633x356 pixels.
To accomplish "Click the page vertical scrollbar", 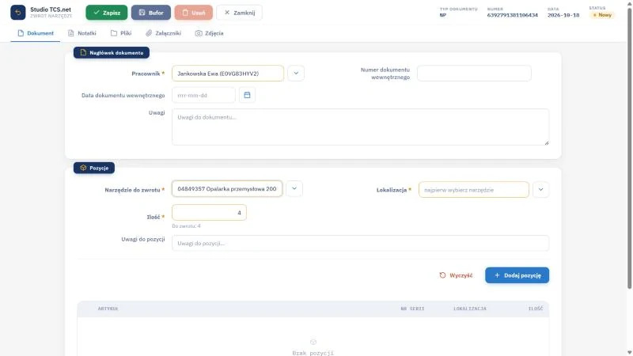I will (x=629, y=147).
